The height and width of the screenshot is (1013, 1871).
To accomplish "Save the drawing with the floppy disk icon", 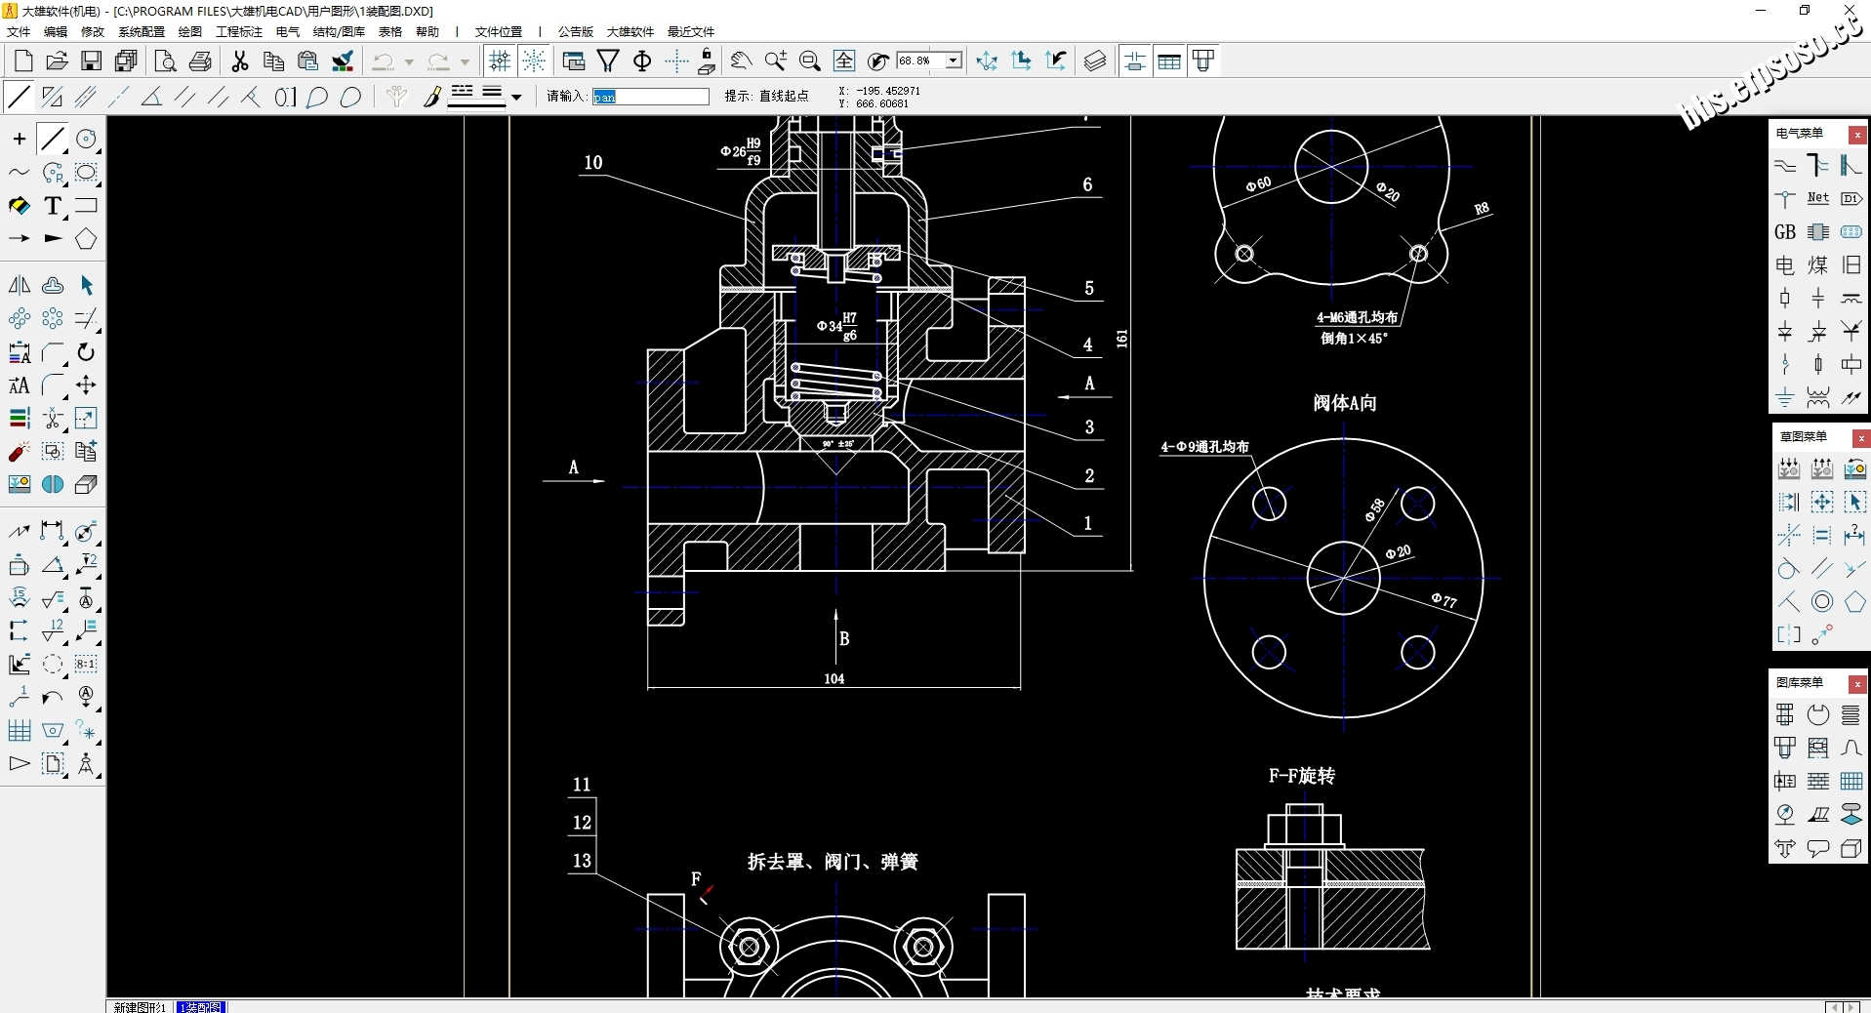I will (x=91, y=61).
